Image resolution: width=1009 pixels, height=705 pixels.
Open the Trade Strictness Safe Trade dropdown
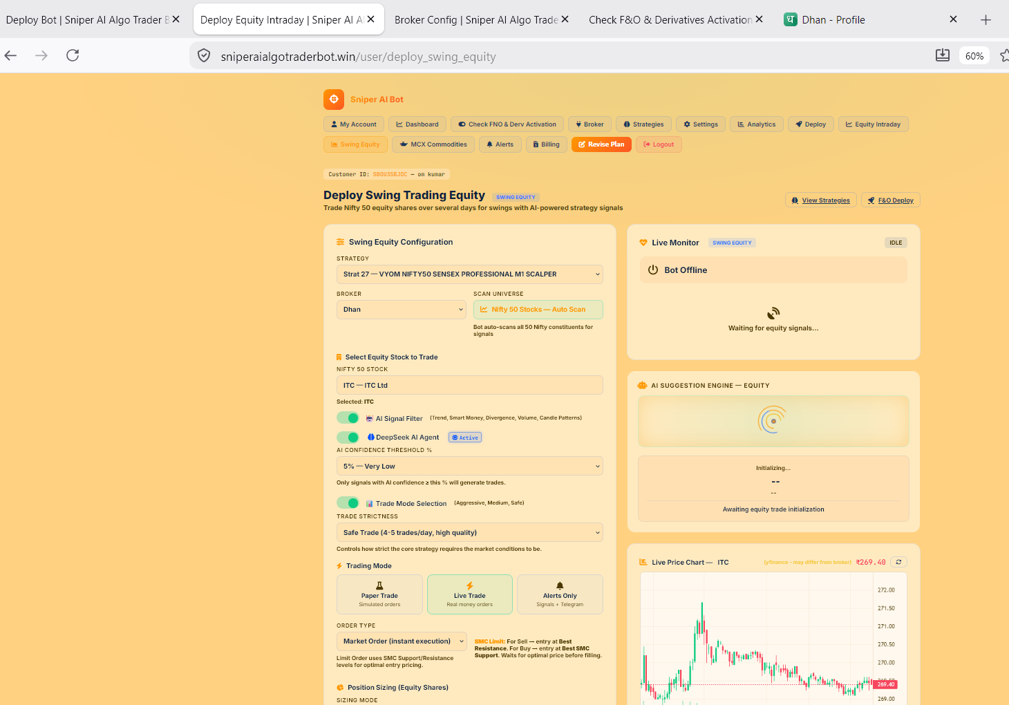470,533
